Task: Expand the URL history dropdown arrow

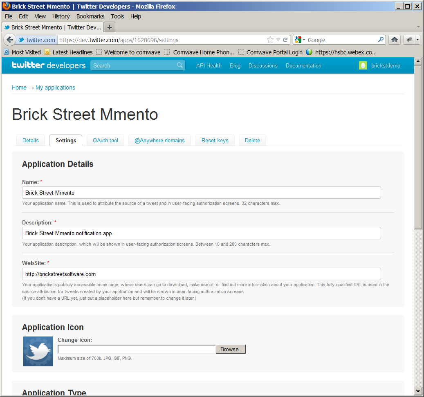Action: point(278,40)
